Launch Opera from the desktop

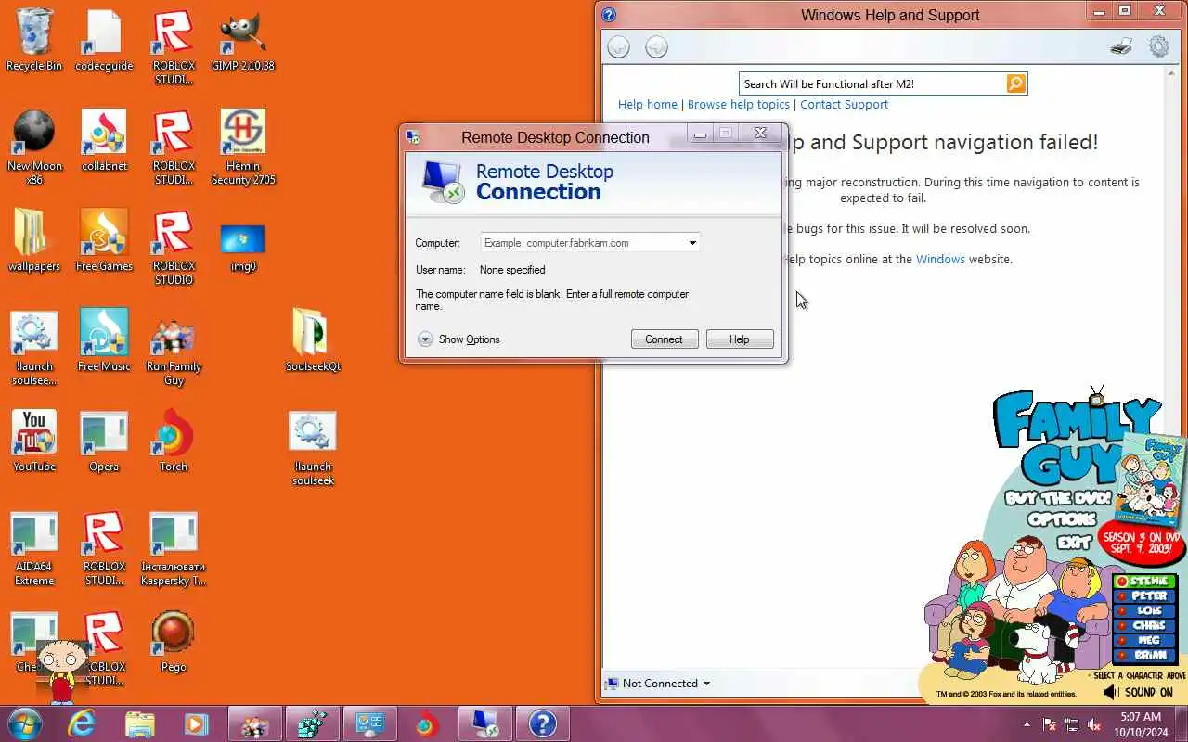[104, 441]
